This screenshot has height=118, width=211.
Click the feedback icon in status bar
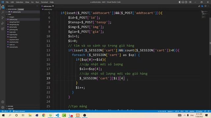pyautogui.click(x=205, y=111)
